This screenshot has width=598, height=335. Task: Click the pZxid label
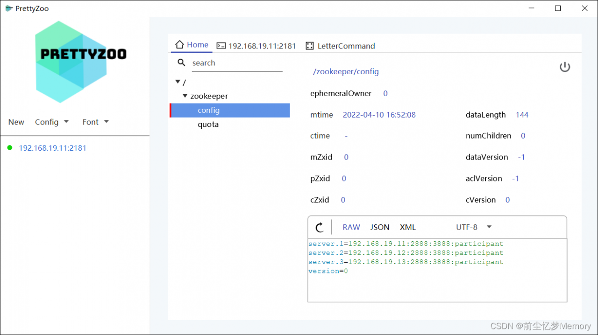pyautogui.click(x=320, y=179)
